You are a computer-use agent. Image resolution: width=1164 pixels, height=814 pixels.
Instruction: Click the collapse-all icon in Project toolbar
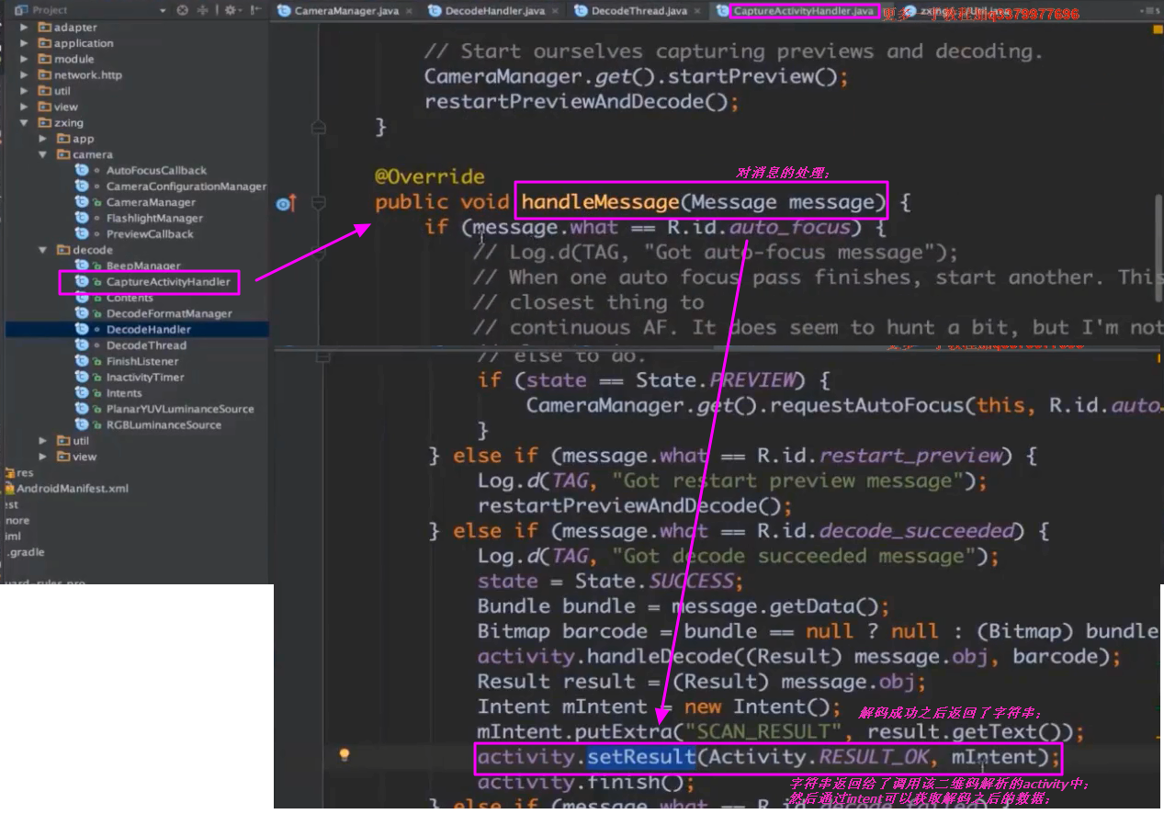202,10
